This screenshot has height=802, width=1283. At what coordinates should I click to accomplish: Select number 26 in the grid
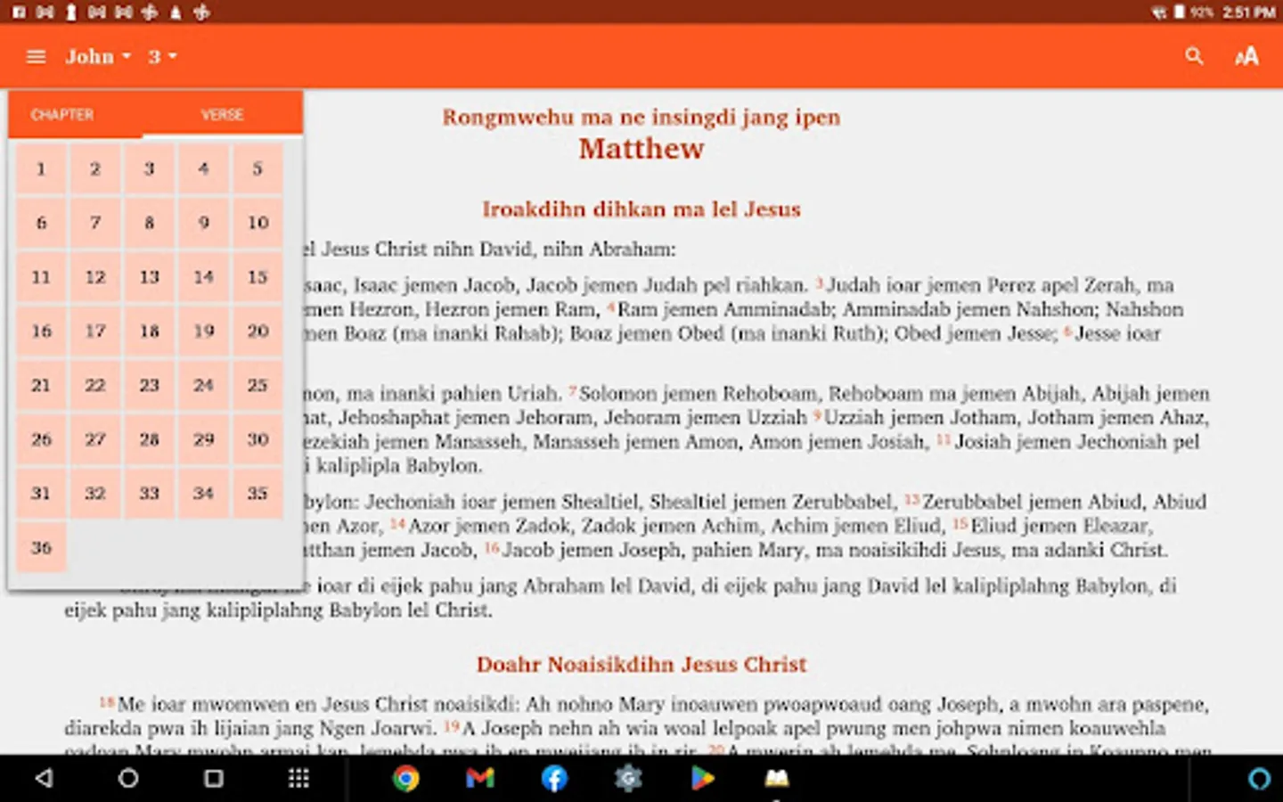tap(41, 439)
